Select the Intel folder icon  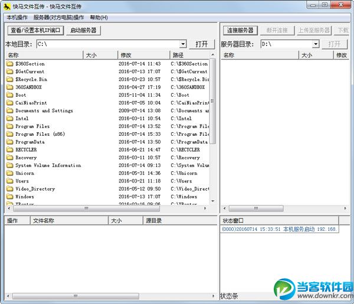click(9, 118)
